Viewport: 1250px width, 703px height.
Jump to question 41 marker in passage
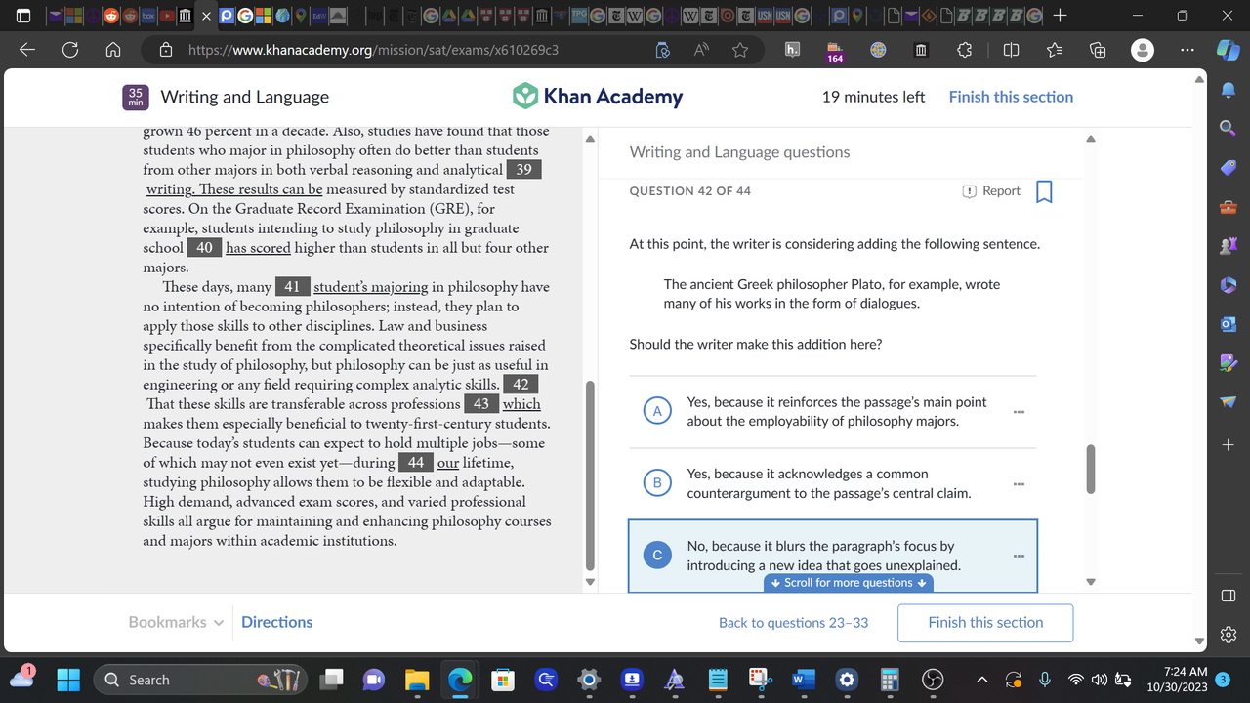tap(293, 287)
